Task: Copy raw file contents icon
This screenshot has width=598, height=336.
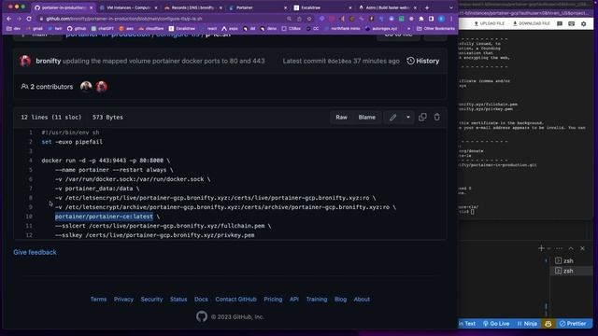Action: 422,117
